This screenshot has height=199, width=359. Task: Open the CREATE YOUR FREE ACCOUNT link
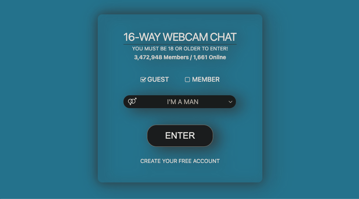click(180, 161)
